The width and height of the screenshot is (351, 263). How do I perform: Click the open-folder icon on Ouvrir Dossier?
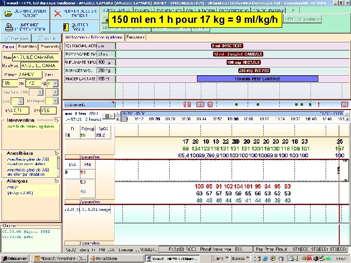(x=8, y=14)
